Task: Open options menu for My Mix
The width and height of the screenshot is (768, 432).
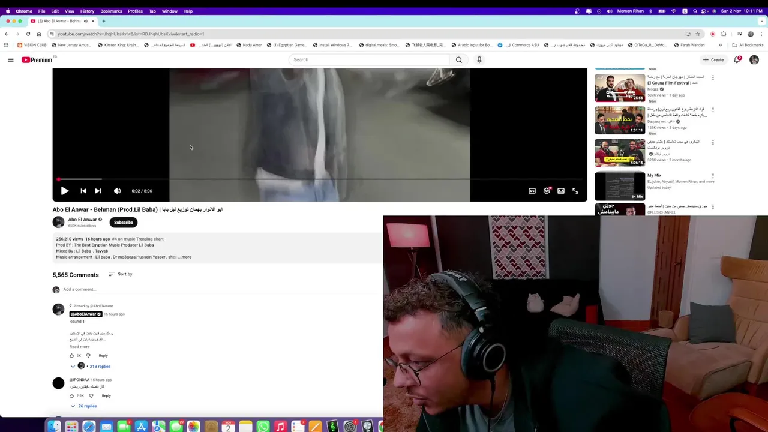Action: pos(713,176)
